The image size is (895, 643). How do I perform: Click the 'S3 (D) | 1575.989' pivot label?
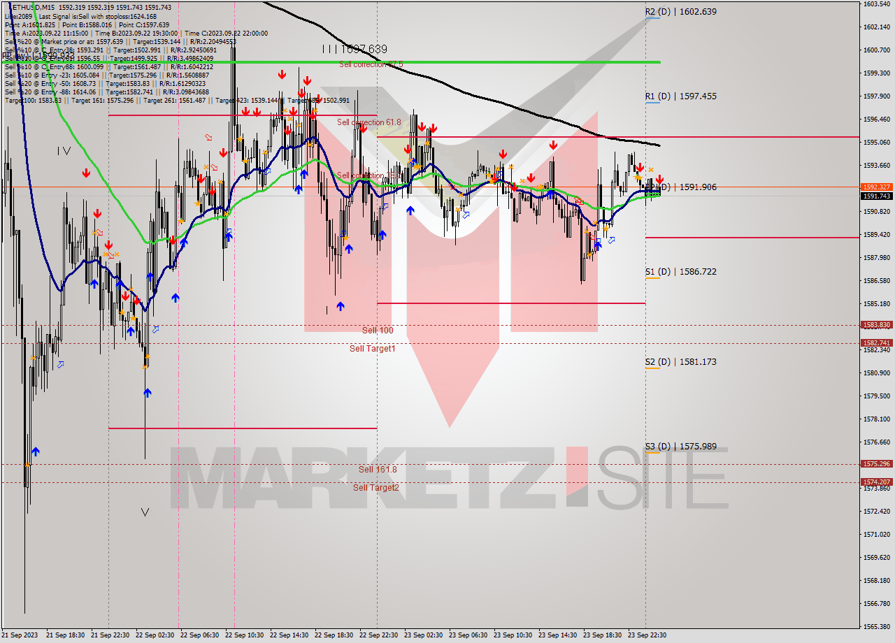pos(680,447)
